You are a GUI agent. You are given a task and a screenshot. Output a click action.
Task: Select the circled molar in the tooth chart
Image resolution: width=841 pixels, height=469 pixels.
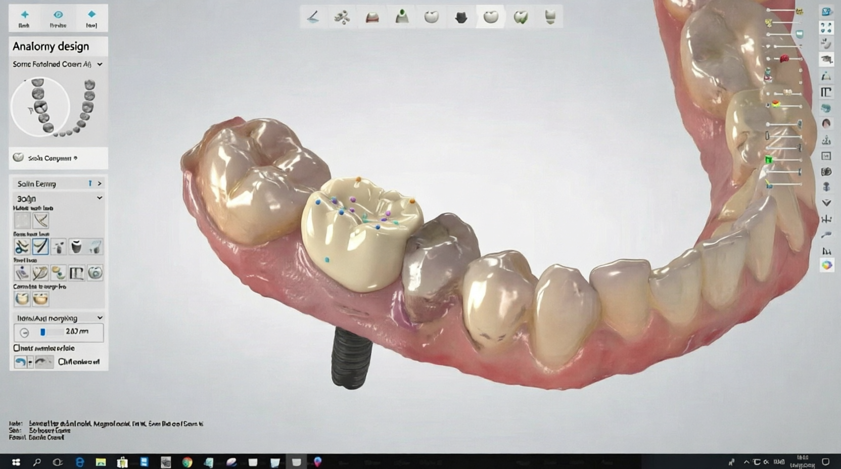coord(40,107)
